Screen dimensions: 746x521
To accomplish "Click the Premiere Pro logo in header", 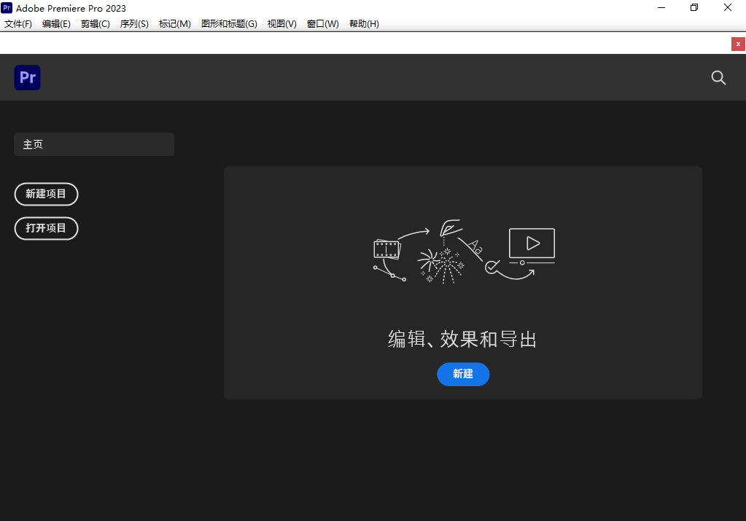I will pyautogui.click(x=27, y=77).
